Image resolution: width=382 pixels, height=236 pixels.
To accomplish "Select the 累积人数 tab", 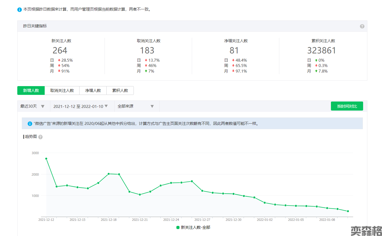I will point(120,91).
